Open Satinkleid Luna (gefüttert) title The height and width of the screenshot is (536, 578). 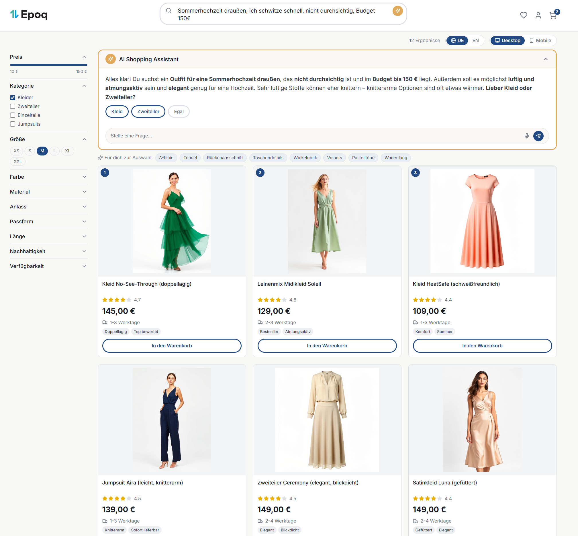click(x=445, y=483)
